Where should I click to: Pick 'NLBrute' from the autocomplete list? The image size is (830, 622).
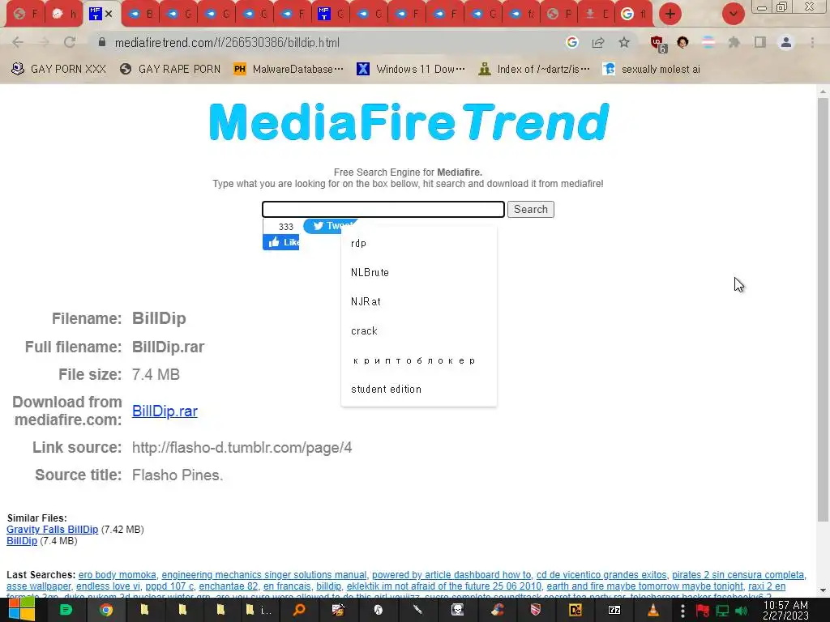point(419,272)
